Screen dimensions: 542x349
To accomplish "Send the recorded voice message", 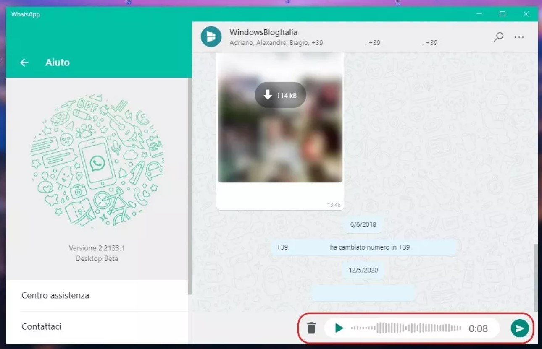I will [x=520, y=328].
